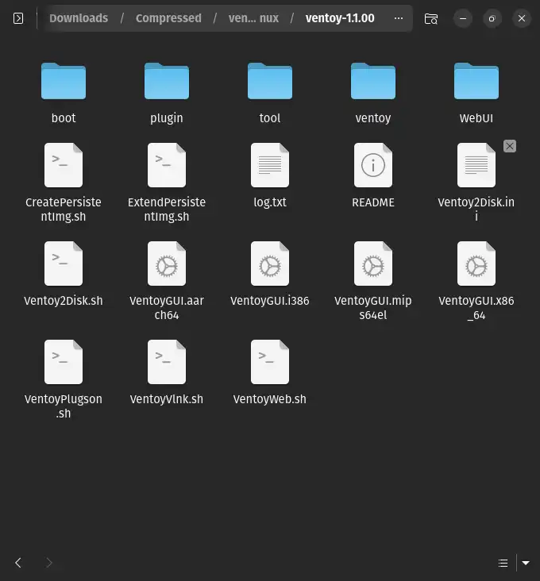Viewport: 540px width, 581px height.
Task: Click the 'log.txt' file name label
Action: coord(270,202)
